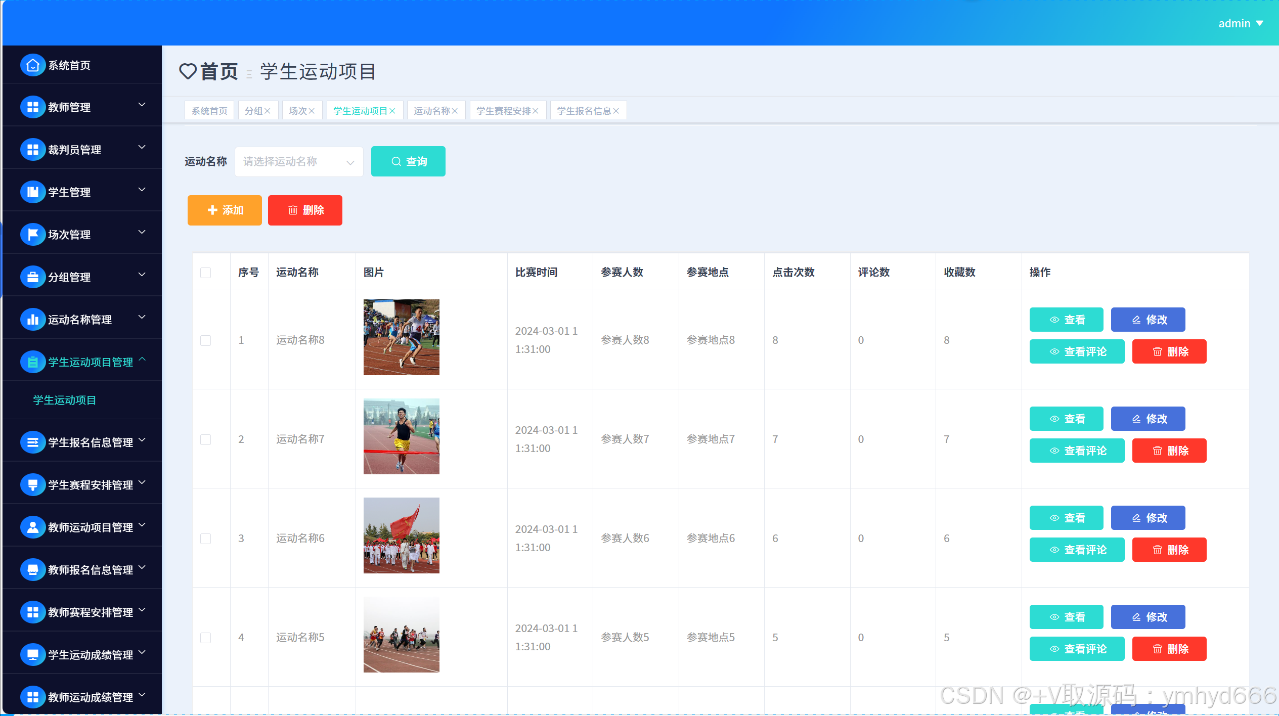1279x716 pixels.
Task: Click the flag icon for 场次管理
Action: pos(33,235)
